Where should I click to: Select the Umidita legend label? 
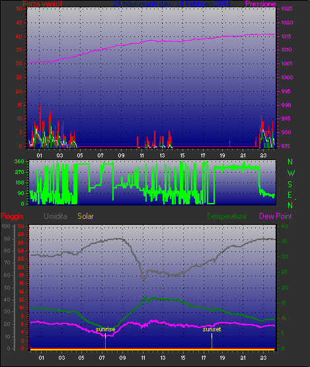[56, 216]
